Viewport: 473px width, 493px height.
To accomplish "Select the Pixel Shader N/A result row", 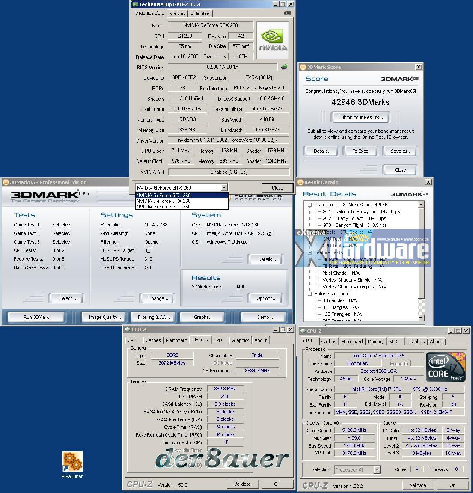I will pos(341,273).
